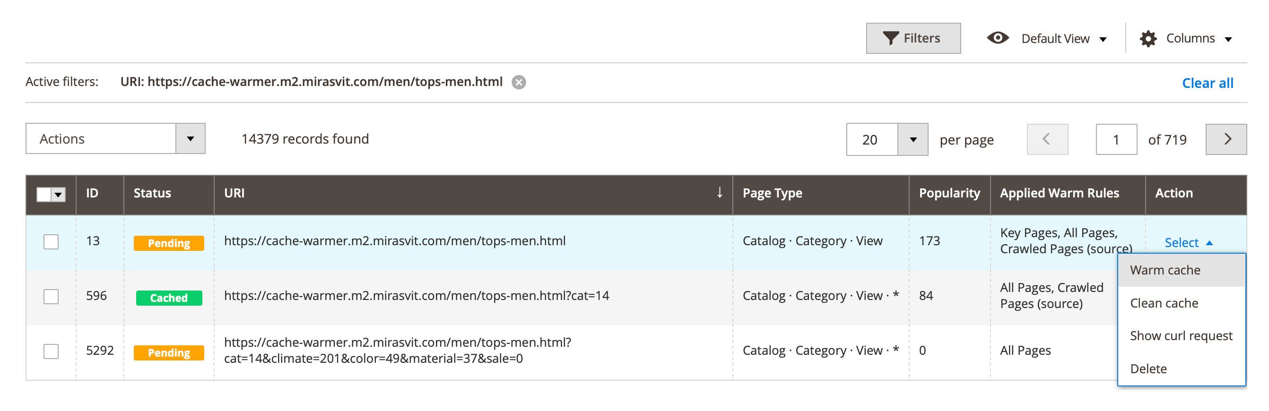Click "Catalog · Category · View" in row 13
Screen dimensions: 1269x411
[812, 240]
